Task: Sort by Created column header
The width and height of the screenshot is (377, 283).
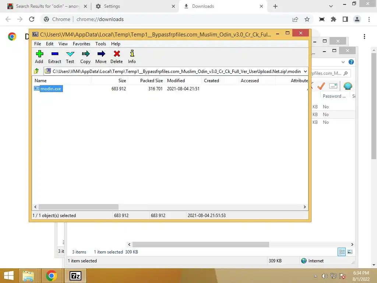Action: (220, 81)
